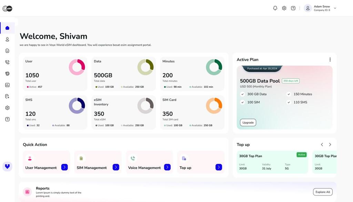Open the Active Plan three-dot menu

(x=330, y=60)
